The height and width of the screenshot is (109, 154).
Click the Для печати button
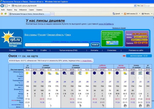click(143, 34)
